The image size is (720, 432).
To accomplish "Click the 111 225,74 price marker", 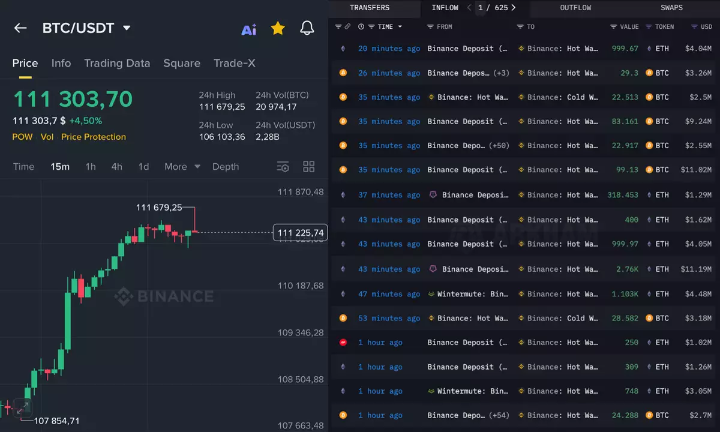I will coord(301,232).
